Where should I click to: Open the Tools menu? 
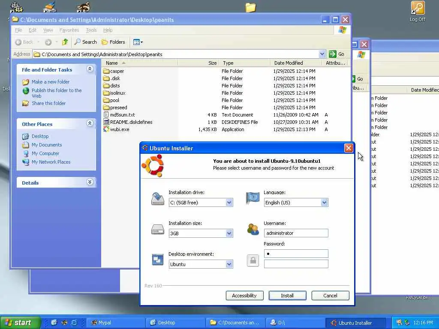click(x=91, y=30)
